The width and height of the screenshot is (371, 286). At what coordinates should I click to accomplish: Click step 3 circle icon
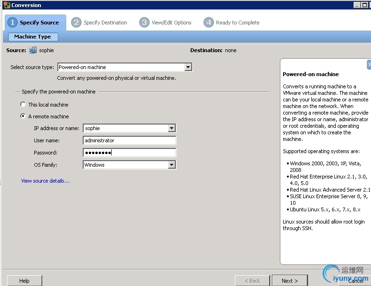coord(144,23)
